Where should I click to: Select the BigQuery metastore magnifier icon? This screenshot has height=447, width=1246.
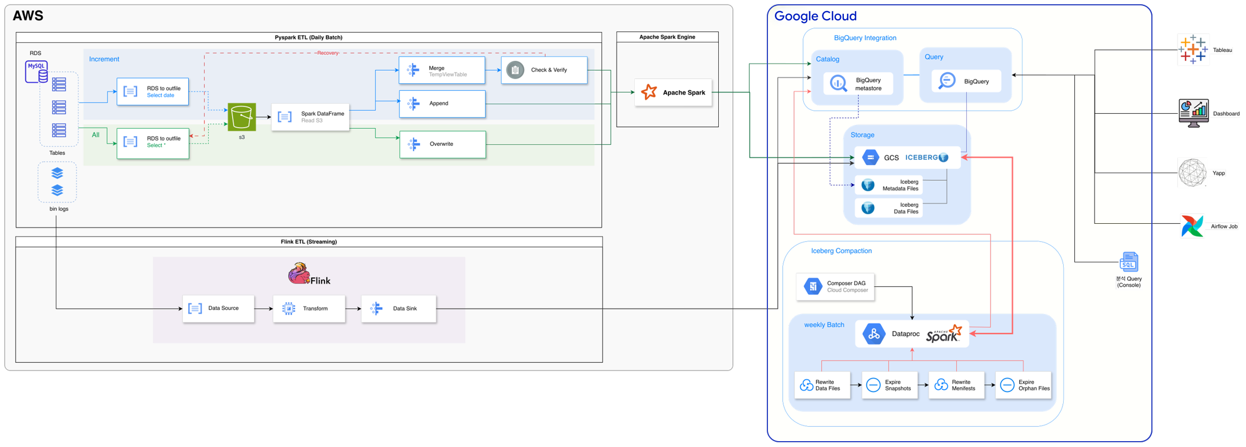[838, 83]
